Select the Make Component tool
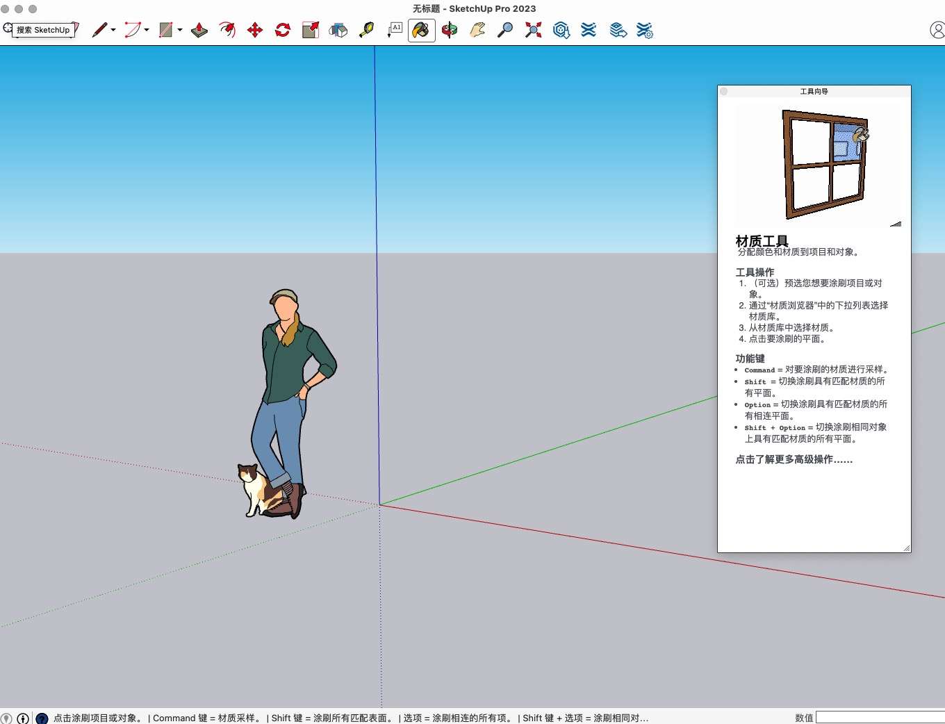Image resolution: width=945 pixels, height=724 pixels. 338,30
